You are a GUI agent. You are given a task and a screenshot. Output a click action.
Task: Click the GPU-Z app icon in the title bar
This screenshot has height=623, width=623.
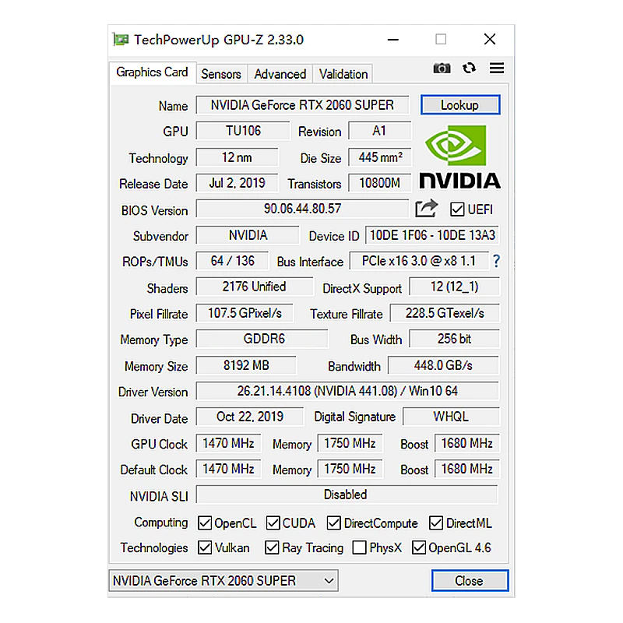121,40
